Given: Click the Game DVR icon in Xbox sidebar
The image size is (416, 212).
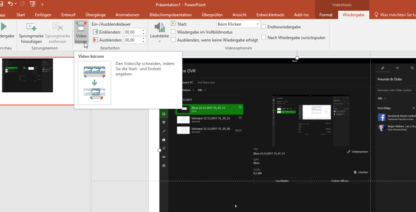Looking at the screenshot, I should [x=164, y=113].
